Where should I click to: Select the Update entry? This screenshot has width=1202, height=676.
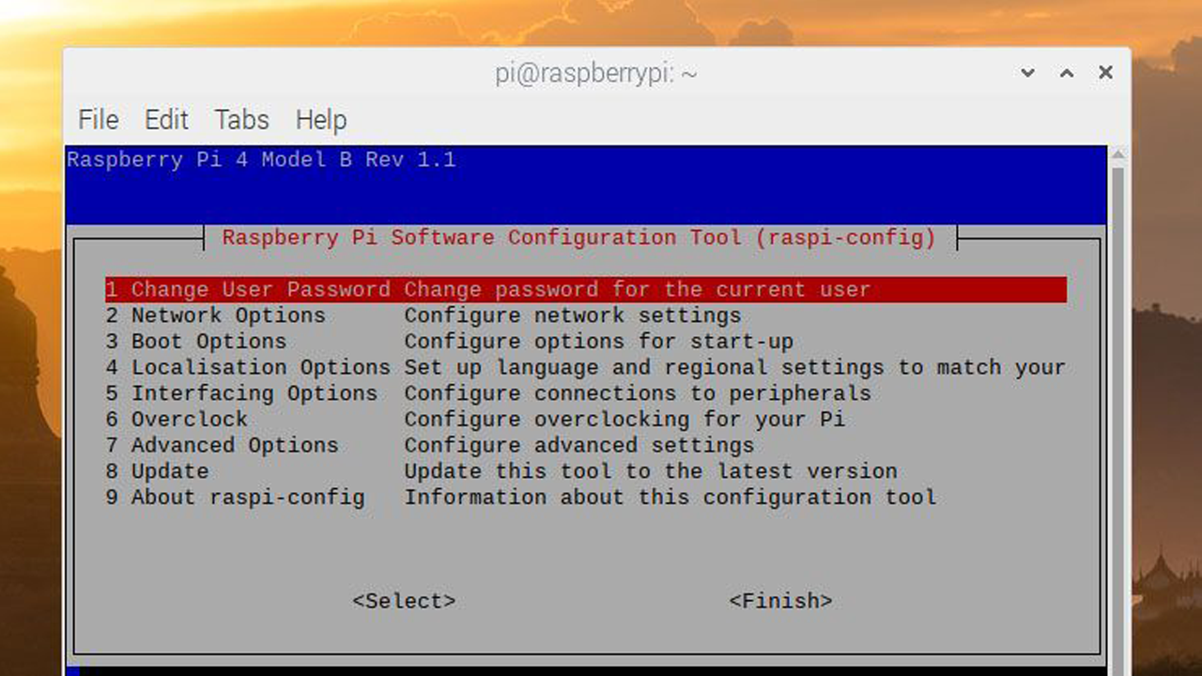point(169,471)
